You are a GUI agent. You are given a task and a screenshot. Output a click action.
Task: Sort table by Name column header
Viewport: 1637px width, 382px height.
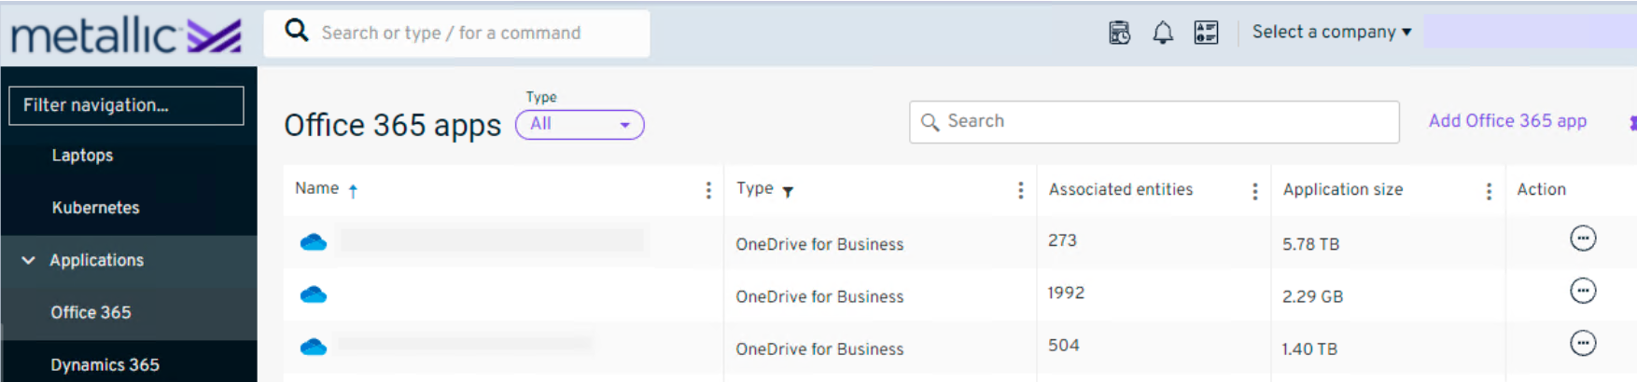(317, 189)
